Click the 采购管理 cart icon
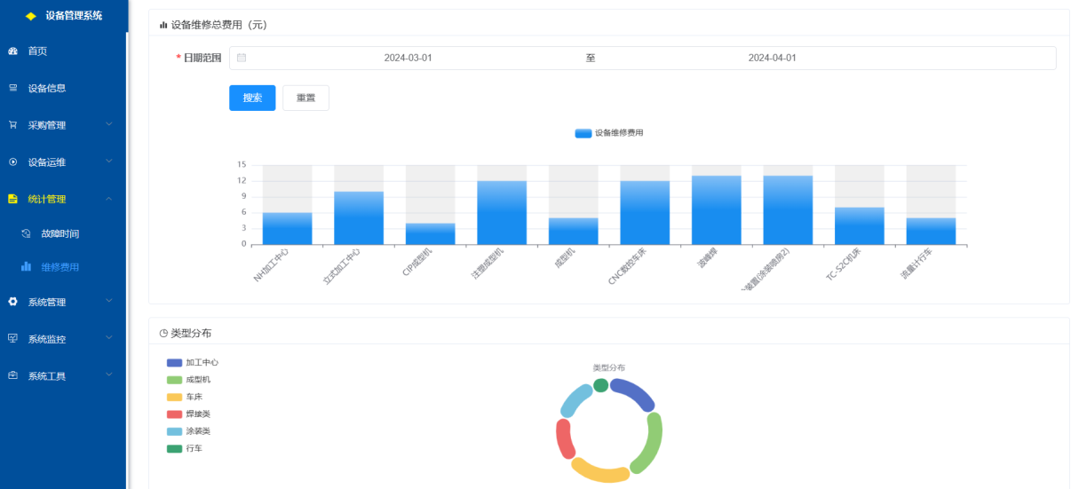The width and height of the screenshot is (1079, 489). coord(12,125)
